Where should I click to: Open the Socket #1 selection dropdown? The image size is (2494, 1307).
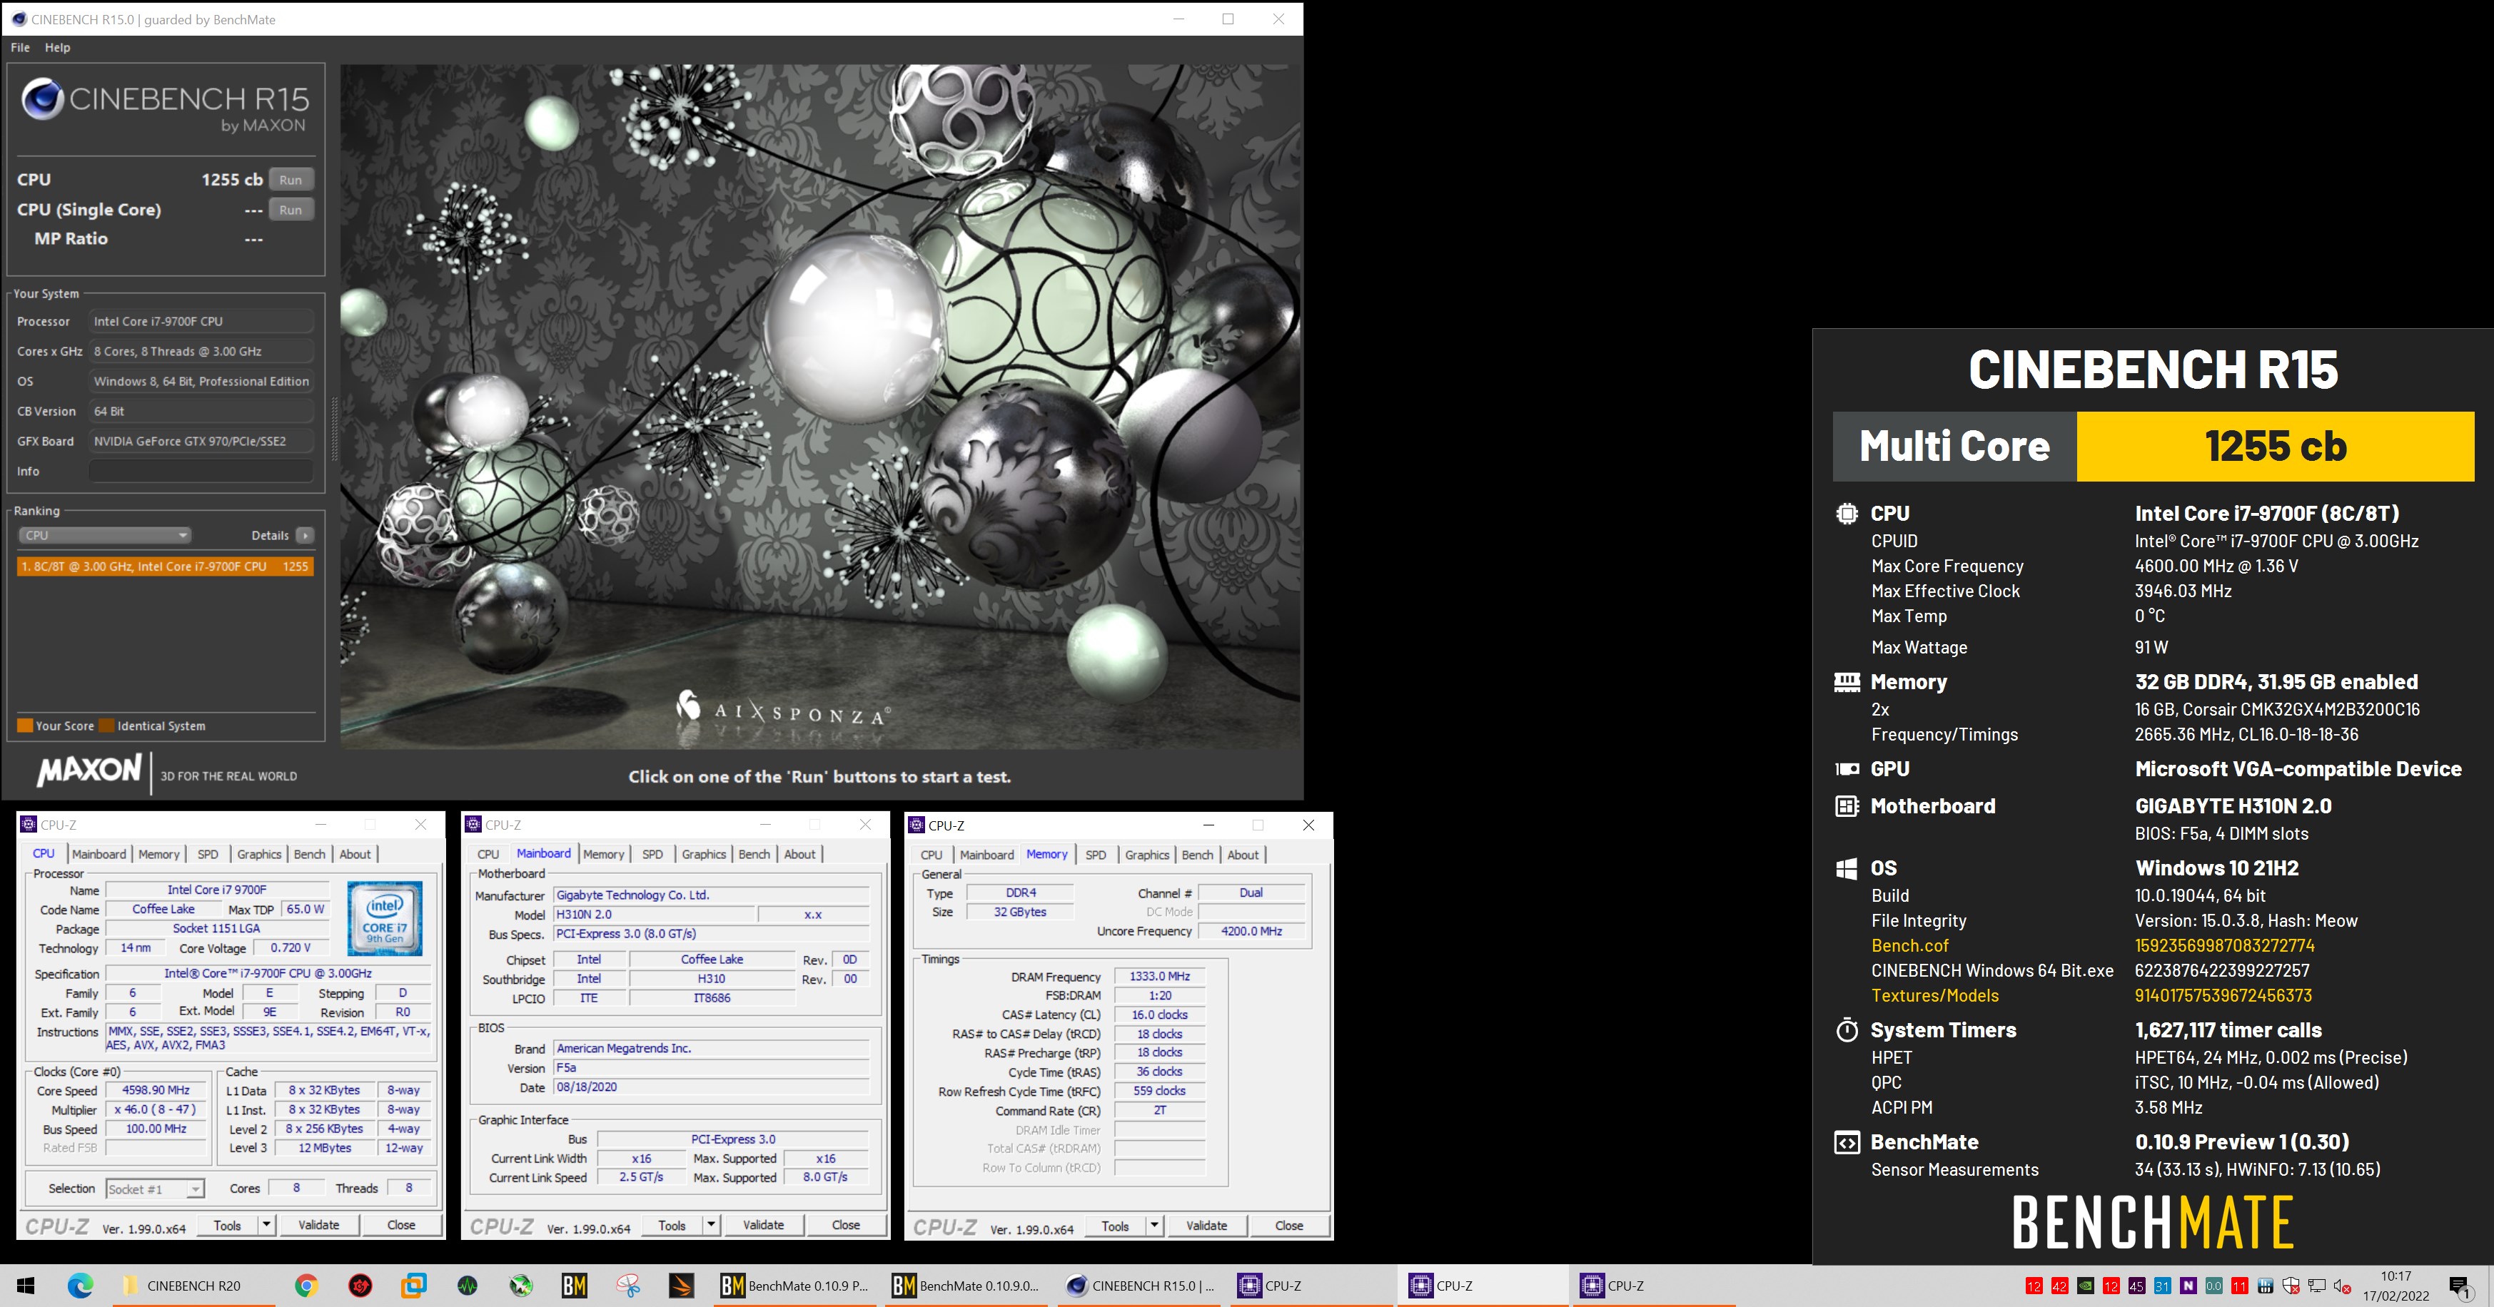[155, 1189]
